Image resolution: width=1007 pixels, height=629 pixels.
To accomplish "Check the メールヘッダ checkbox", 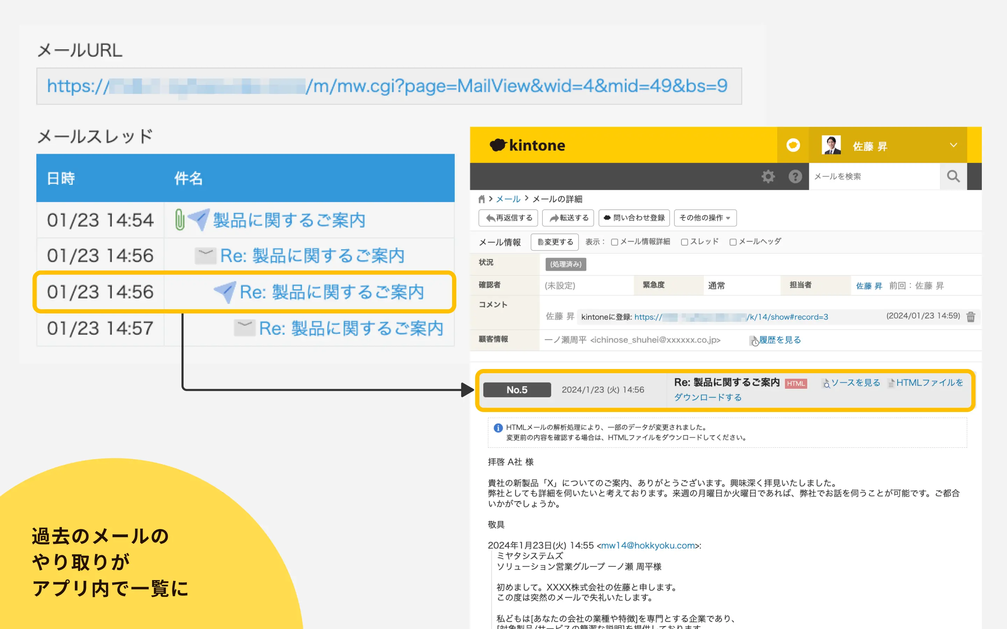I will point(733,242).
